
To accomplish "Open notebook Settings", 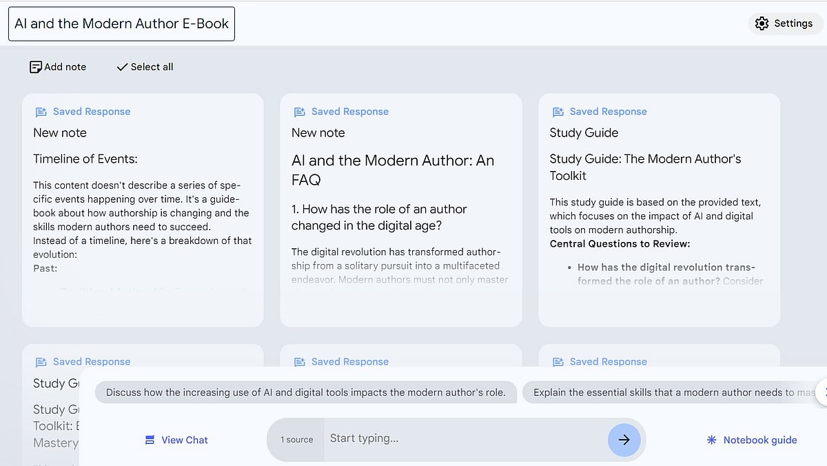I will 785,23.
